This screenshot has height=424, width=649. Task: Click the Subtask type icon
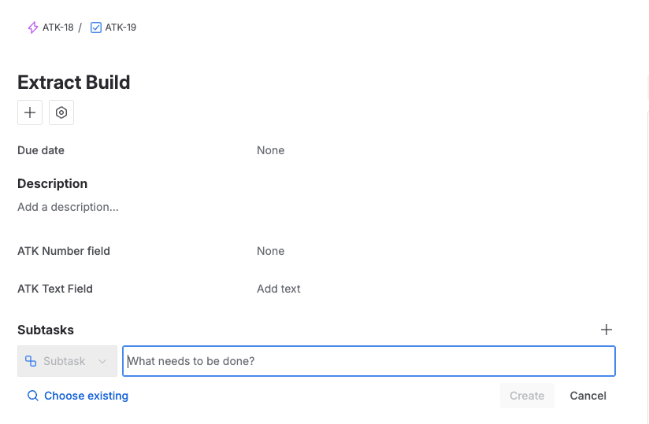pos(31,361)
